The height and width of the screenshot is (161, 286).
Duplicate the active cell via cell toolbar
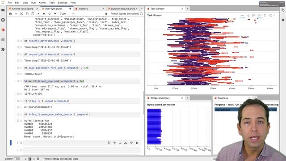click(109, 143)
